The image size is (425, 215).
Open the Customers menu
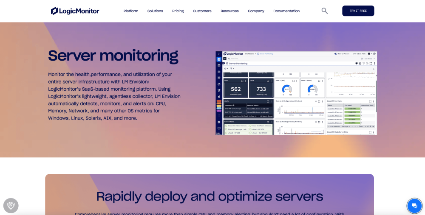coord(202,11)
